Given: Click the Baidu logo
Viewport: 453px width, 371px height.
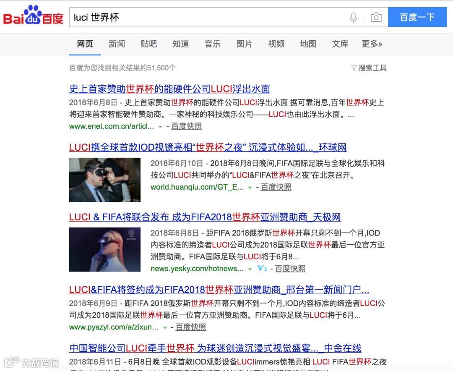Looking at the screenshot, I should tap(33, 16).
